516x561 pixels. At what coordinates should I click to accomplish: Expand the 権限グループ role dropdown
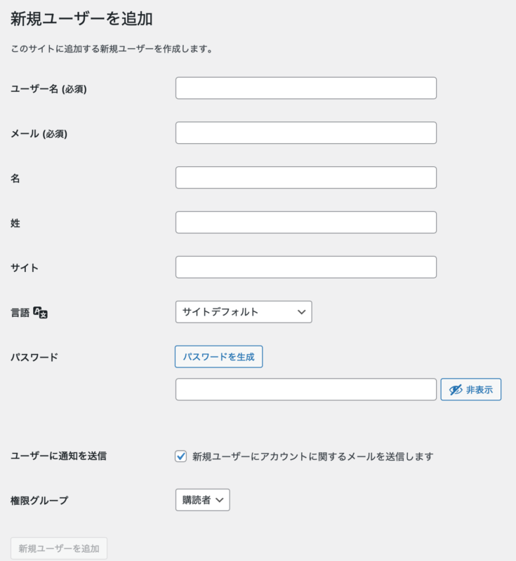(203, 500)
